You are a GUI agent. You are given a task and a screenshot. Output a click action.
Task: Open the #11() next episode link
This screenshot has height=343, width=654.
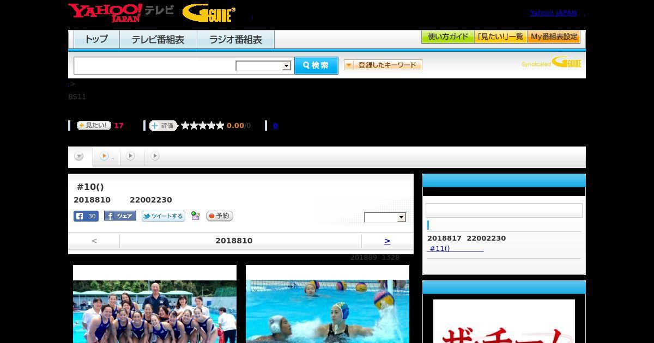pyautogui.click(x=455, y=249)
